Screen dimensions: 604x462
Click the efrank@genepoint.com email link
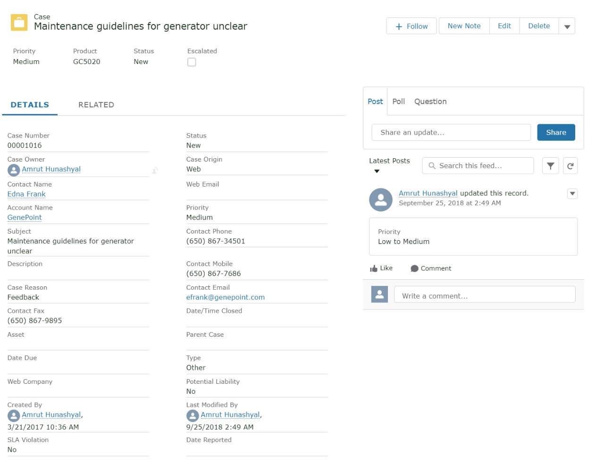click(x=226, y=297)
